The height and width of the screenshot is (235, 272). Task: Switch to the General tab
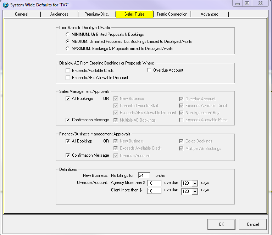[22, 14]
